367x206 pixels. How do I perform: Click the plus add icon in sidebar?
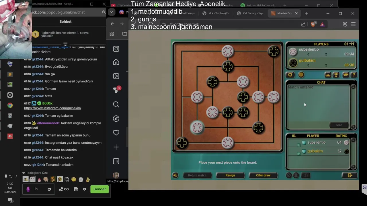coord(116,147)
